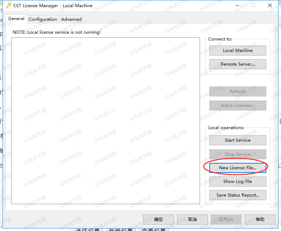Open help with 帮助 button
281x231 pixels.
pos(260,220)
